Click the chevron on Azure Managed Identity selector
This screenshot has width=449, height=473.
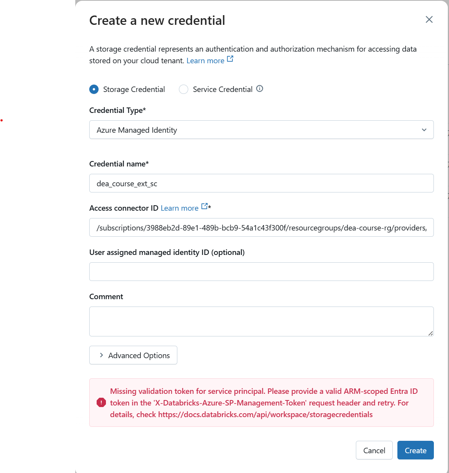coord(424,130)
